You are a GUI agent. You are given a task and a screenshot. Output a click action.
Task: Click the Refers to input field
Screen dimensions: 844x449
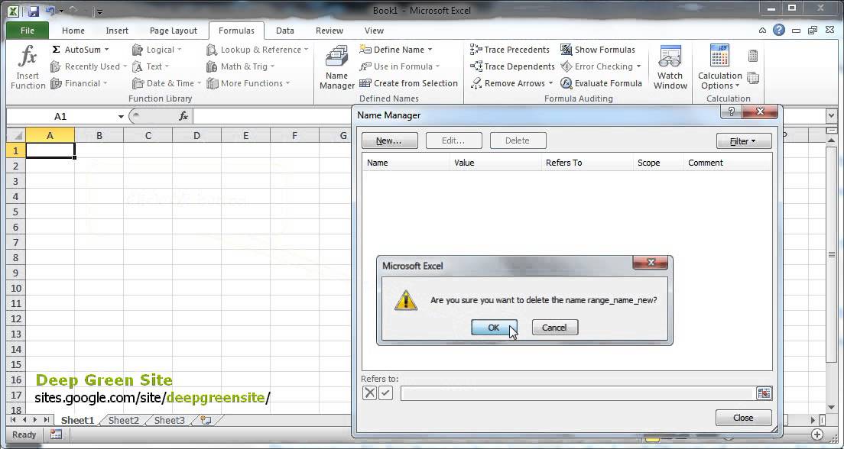pyautogui.click(x=577, y=393)
